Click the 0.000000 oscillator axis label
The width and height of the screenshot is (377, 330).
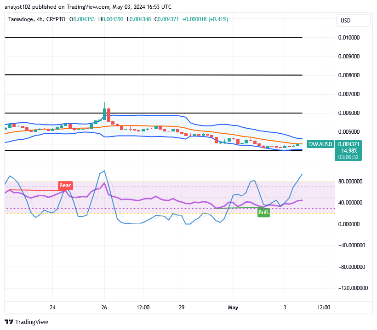click(349, 224)
